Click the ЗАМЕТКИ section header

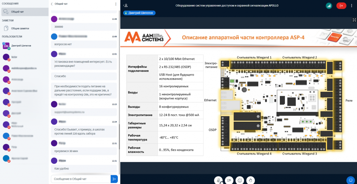click(x=8, y=21)
